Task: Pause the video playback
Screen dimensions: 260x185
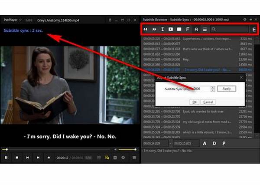Action: [x=6, y=157]
